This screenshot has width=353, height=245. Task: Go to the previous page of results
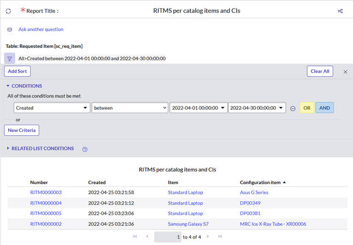pyautogui.click(x=147, y=236)
